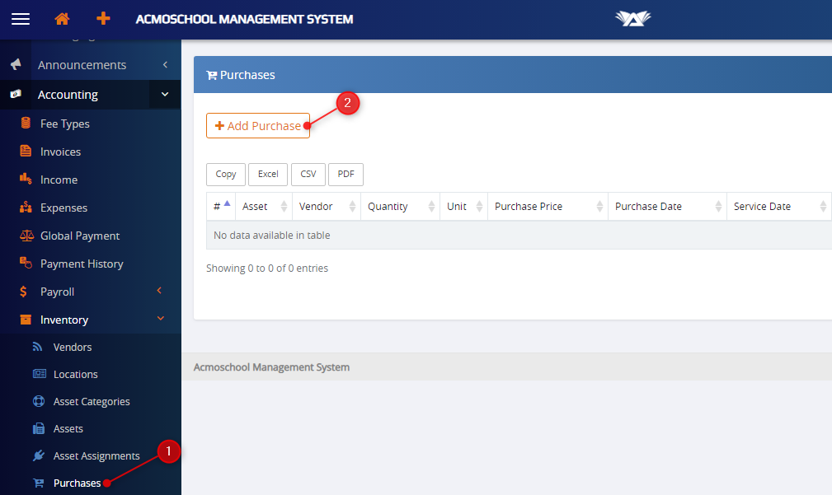Click the Fee Types icon in sidebar

(x=26, y=124)
